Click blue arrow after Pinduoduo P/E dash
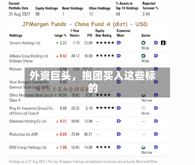This screenshot has width=195, height=165. [x=119, y=134]
